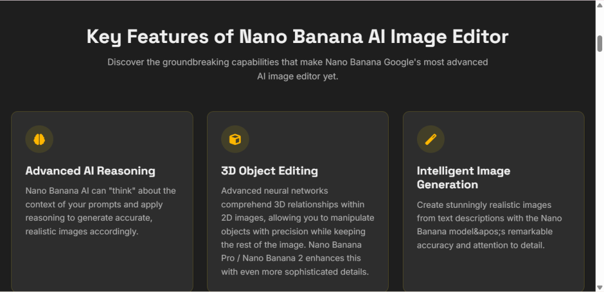Click the vertical scrollbar thumb
The image size is (604, 292).
pos(600,44)
